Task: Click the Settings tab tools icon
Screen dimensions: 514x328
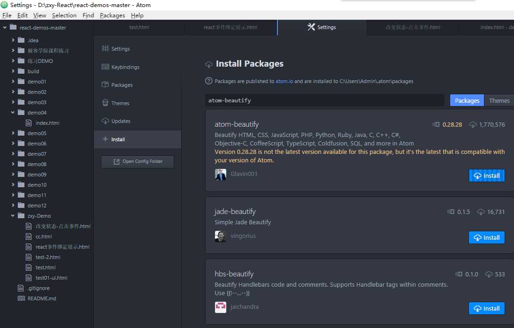Action: (311, 27)
